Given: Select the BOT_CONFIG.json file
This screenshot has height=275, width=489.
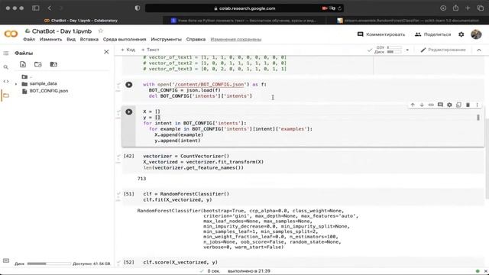Looking at the screenshot, I should point(49,91).
